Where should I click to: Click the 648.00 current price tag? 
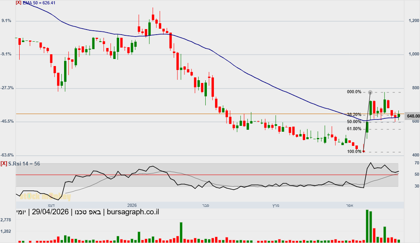413,116
